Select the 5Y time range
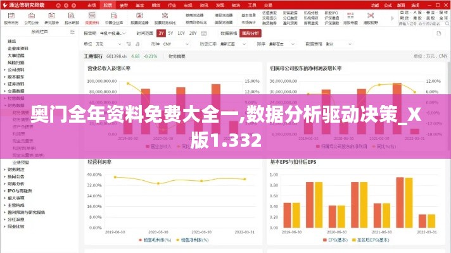The image size is (451, 253). tap(170, 34)
